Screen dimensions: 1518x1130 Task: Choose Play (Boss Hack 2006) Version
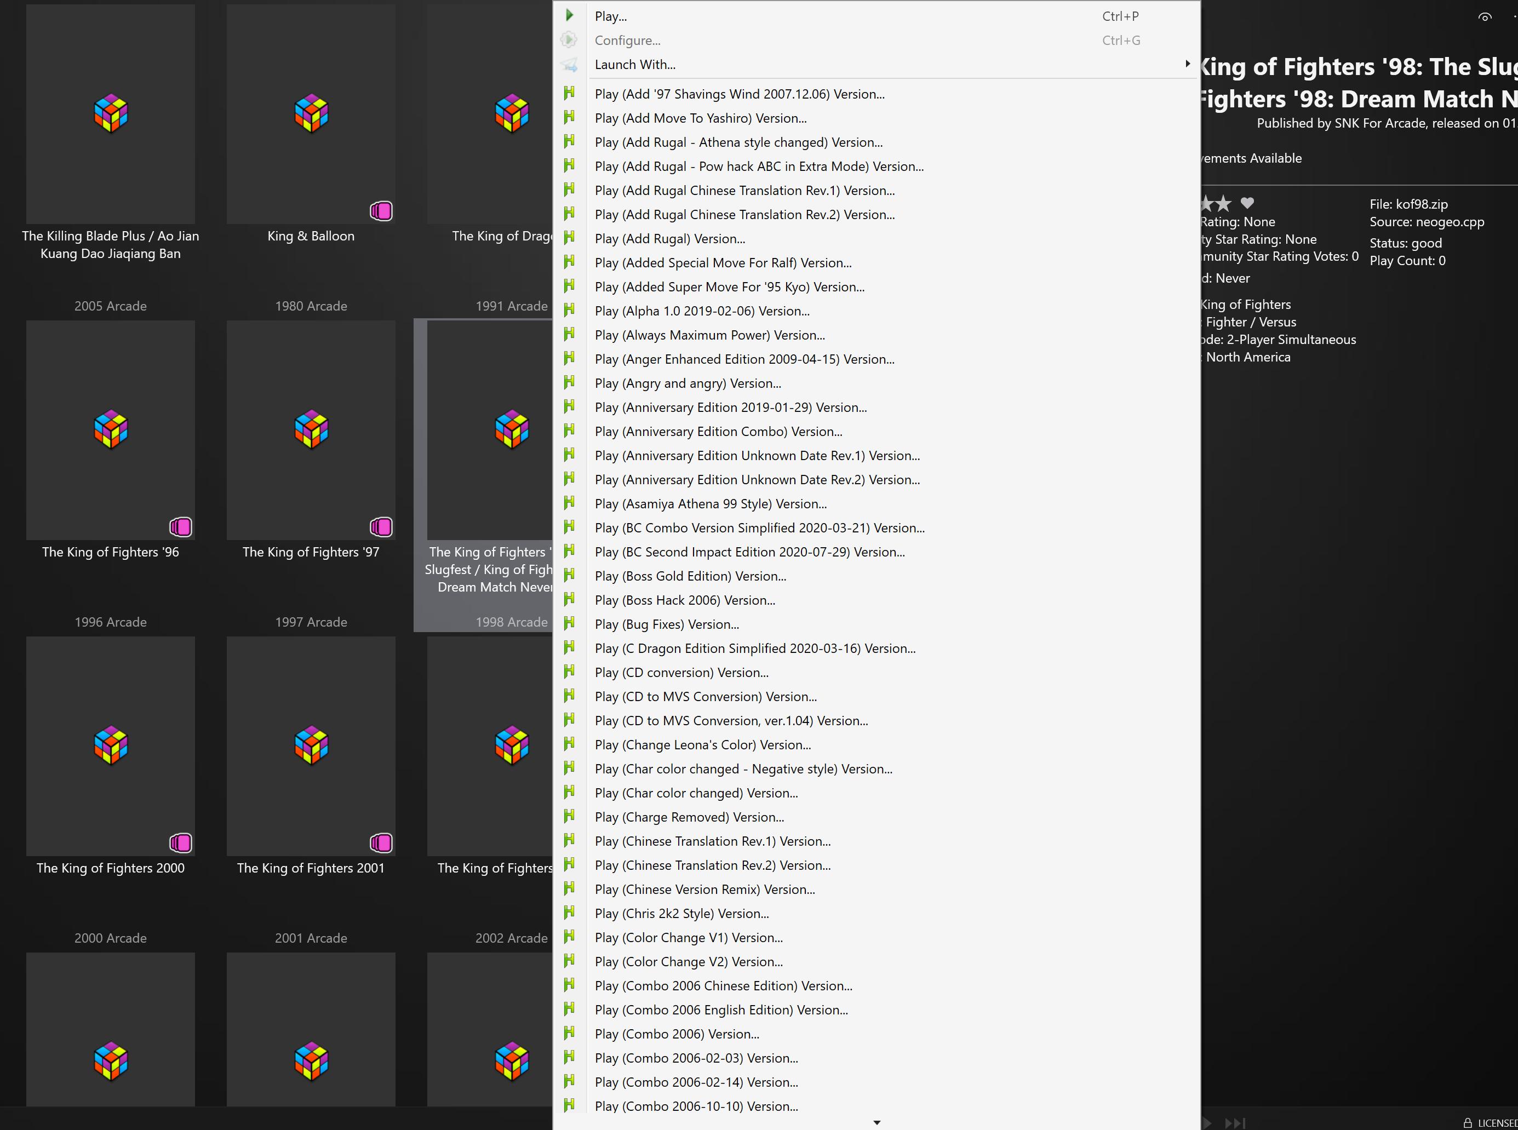877,600
